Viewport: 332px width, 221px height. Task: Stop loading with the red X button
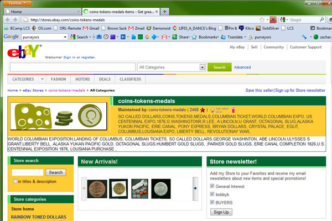[x=273, y=20]
